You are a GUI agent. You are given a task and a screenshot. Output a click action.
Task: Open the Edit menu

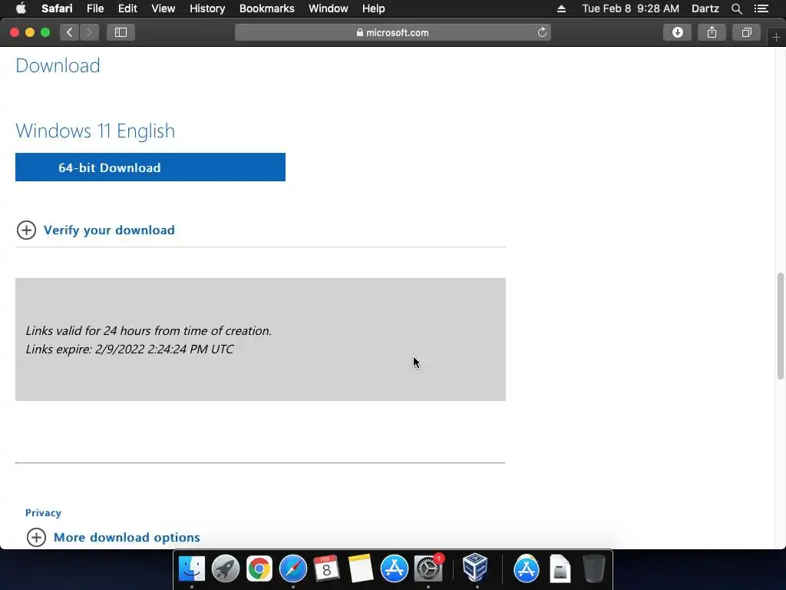pyautogui.click(x=127, y=8)
